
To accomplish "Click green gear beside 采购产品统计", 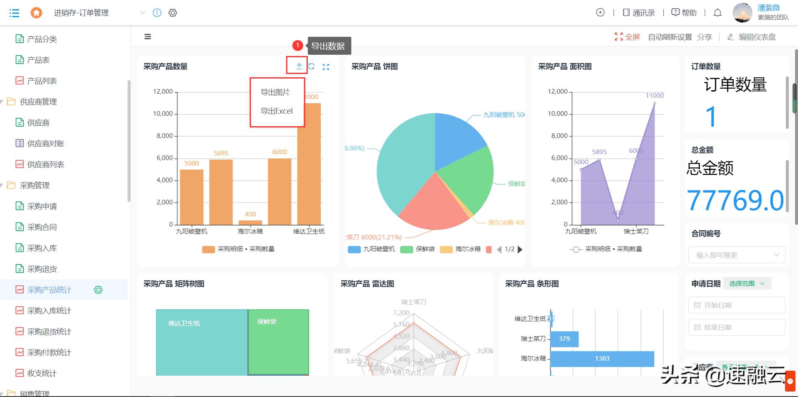I will [x=98, y=290].
